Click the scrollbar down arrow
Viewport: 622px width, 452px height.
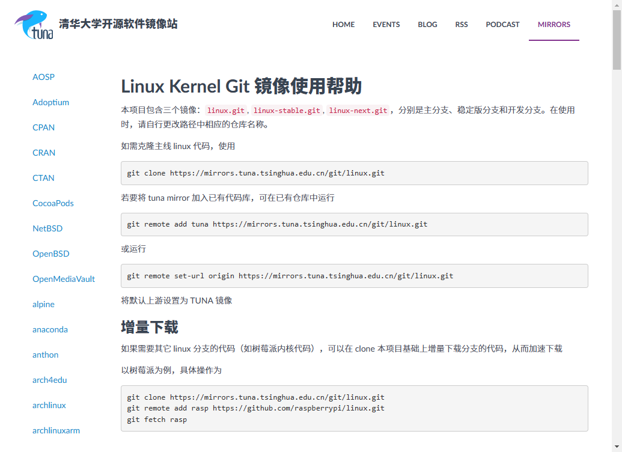(x=617, y=447)
